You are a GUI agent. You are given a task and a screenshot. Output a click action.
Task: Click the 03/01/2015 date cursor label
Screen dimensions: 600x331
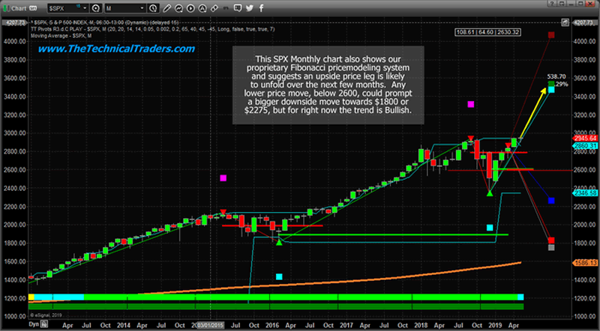[x=210, y=325]
